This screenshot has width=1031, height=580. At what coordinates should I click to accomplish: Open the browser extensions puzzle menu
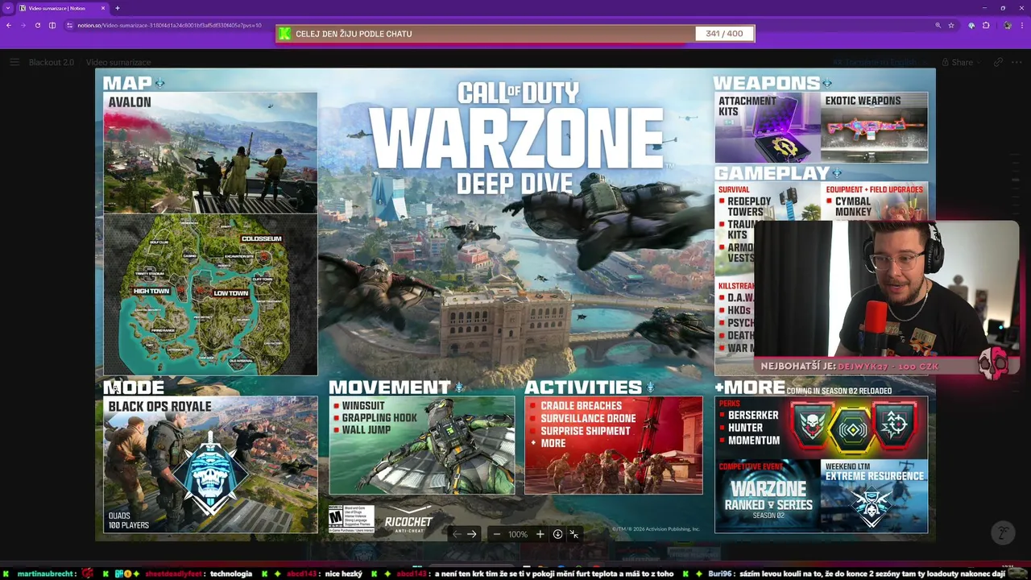[x=986, y=25]
